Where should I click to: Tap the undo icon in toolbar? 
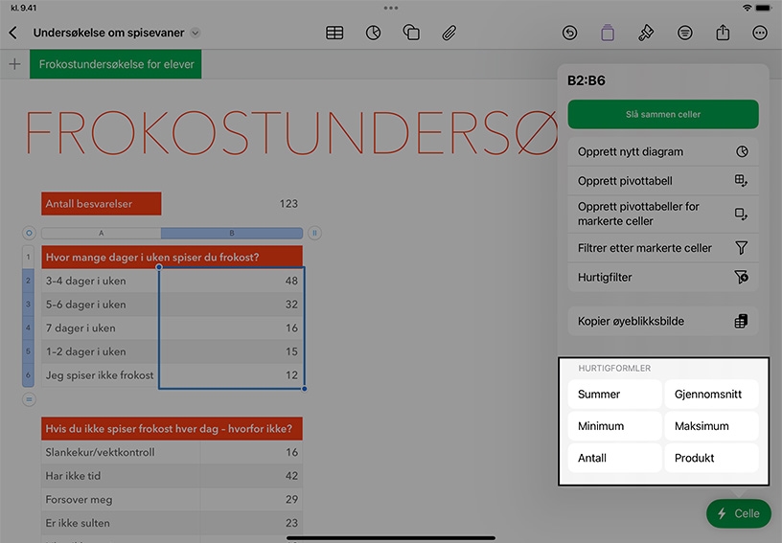569,33
